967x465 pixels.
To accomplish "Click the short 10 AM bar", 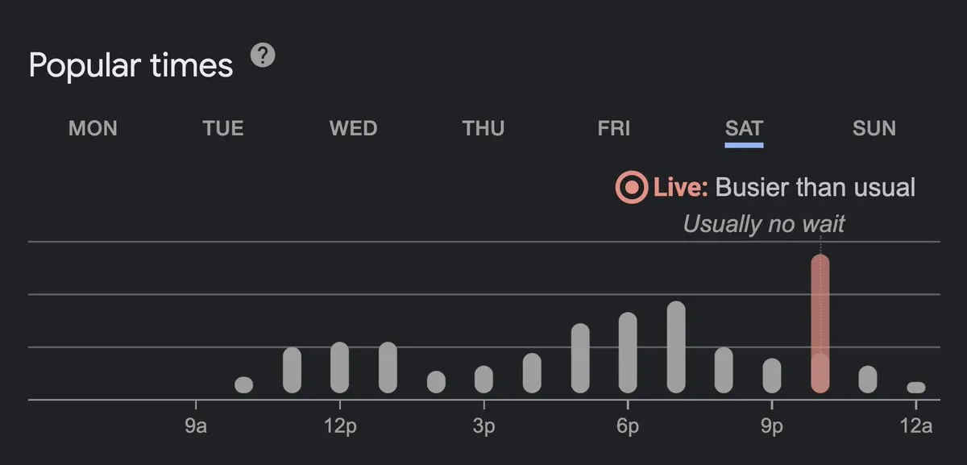I will [243, 384].
